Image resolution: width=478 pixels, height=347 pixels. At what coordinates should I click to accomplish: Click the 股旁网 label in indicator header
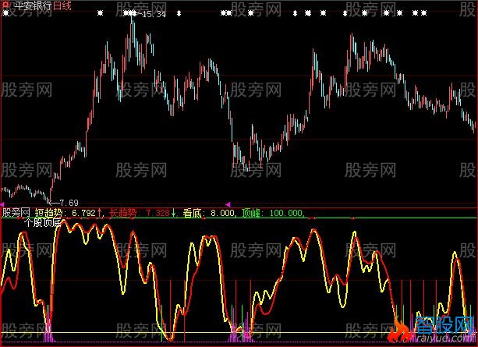16,211
